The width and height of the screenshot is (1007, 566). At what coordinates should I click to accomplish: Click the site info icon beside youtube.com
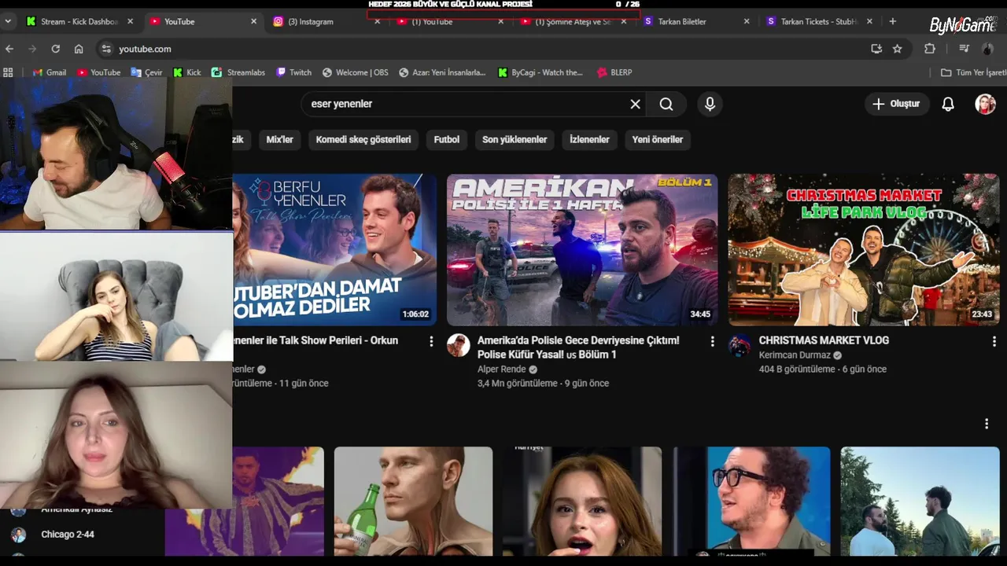point(106,49)
